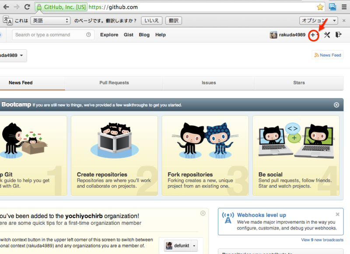Screen dimensions: 350x254
Task: Click the sign out icon
Action: point(338,35)
